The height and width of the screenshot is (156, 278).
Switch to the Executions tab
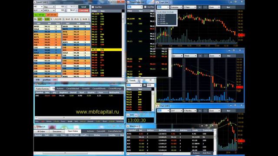[57, 131]
